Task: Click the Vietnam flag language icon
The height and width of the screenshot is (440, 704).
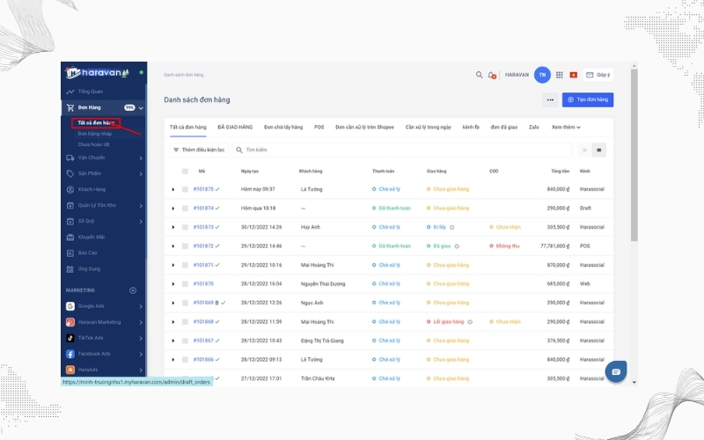Action: pos(574,76)
